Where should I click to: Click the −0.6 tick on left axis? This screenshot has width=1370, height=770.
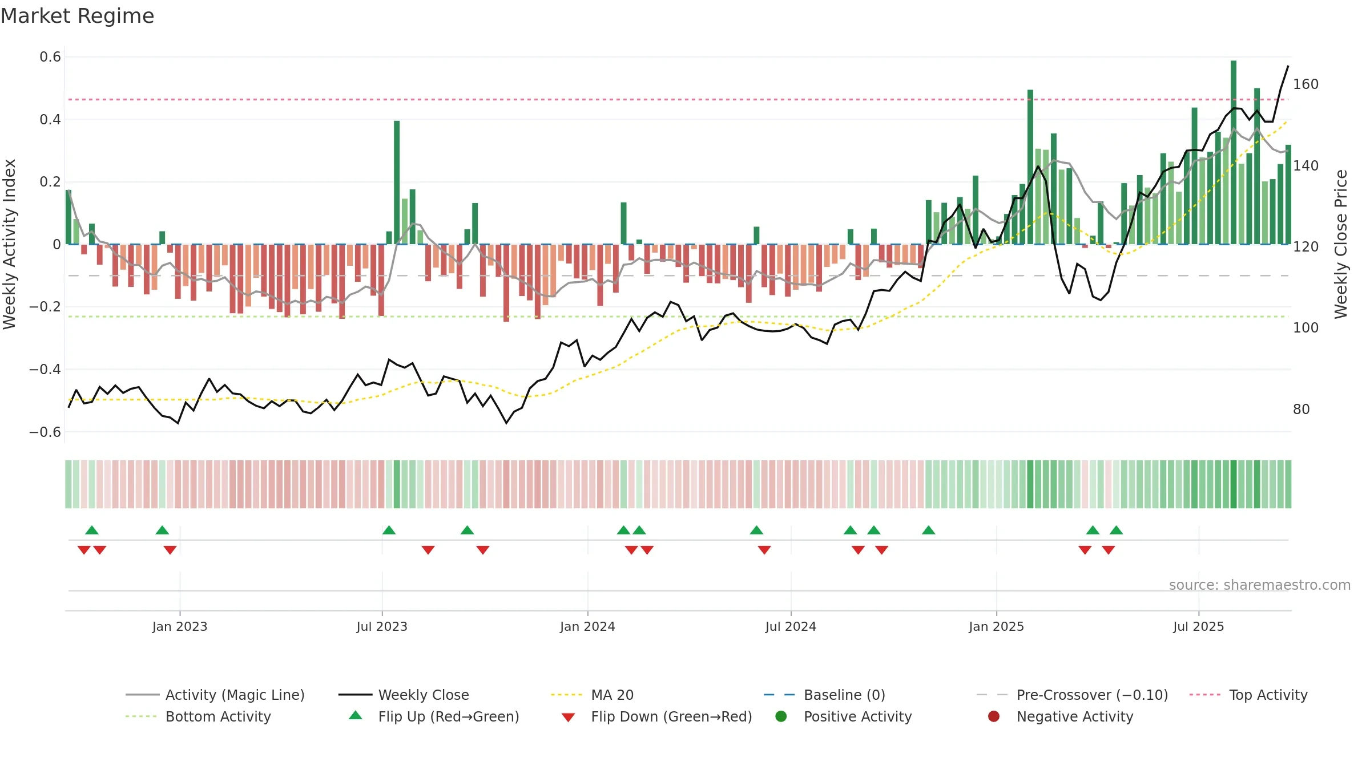(x=45, y=432)
